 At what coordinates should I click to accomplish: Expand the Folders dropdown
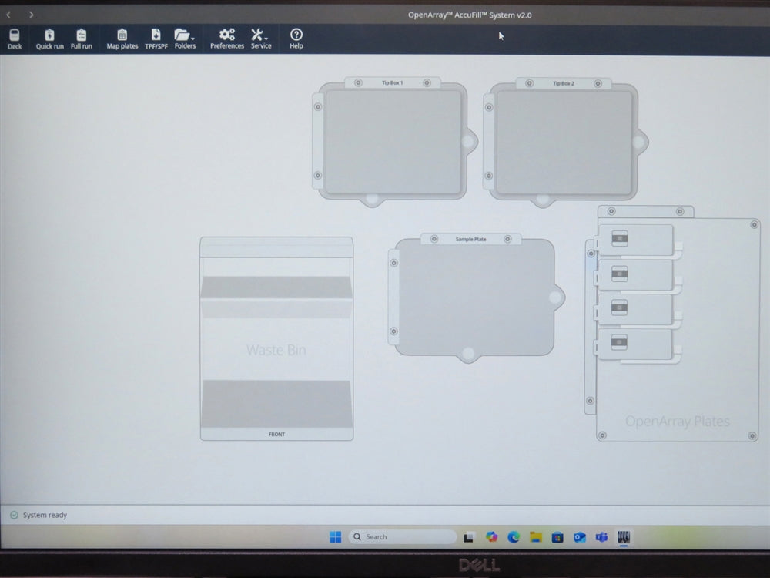click(185, 39)
